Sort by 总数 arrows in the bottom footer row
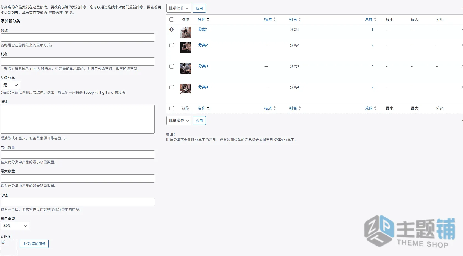Viewport: 463px width, 256px height. (x=375, y=108)
